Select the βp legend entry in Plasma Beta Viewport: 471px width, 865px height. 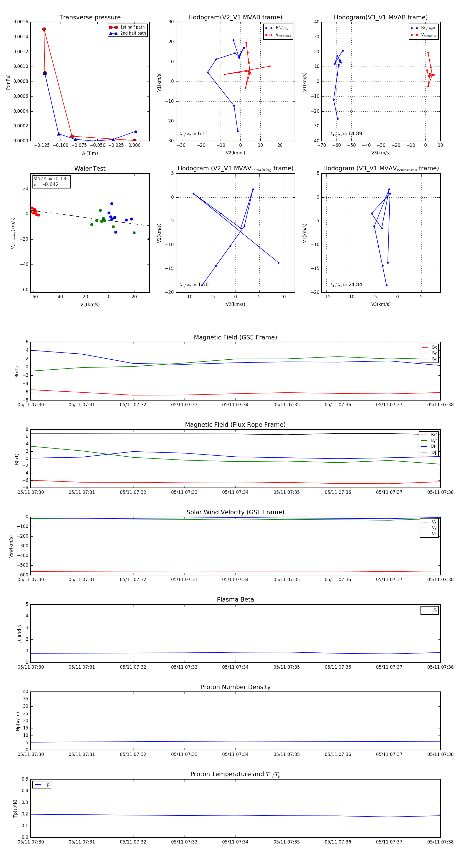pos(430,610)
